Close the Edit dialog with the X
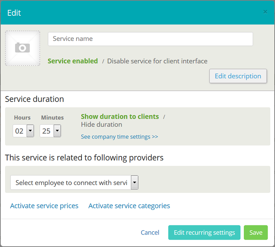The height and width of the screenshot is (247, 275). [x=265, y=12]
